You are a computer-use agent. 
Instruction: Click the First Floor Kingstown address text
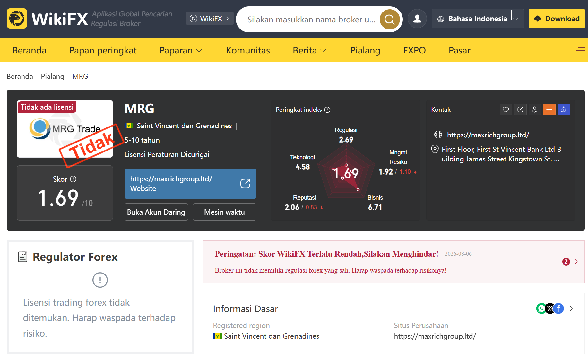501,154
